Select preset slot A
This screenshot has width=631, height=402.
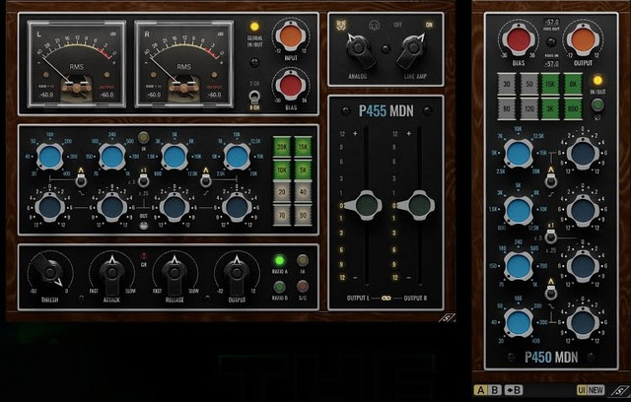pyautogui.click(x=480, y=390)
